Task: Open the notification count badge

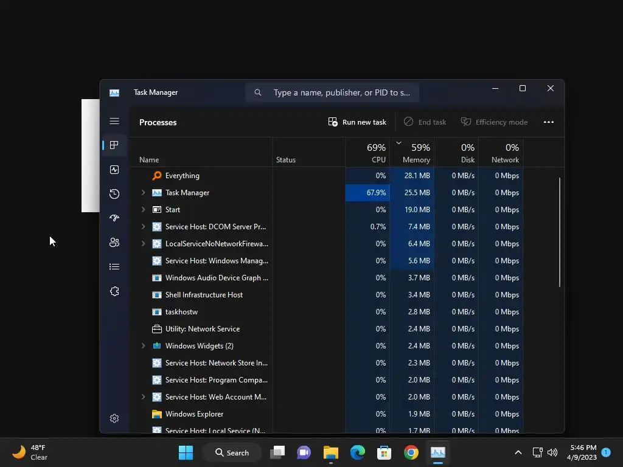Action: coord(606,452)
